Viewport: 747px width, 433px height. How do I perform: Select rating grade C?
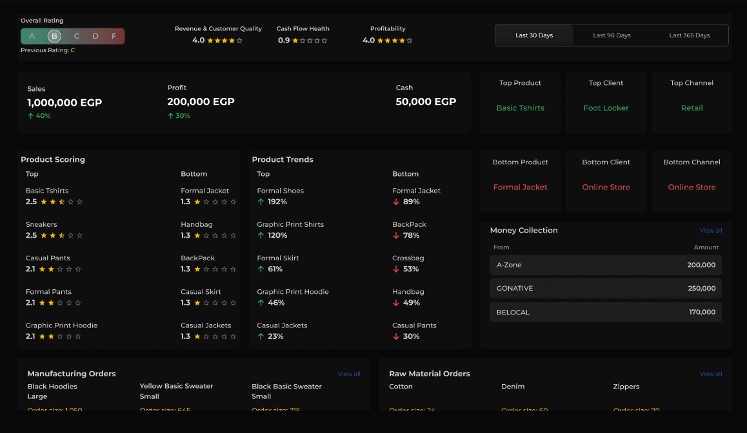[77, 36]
